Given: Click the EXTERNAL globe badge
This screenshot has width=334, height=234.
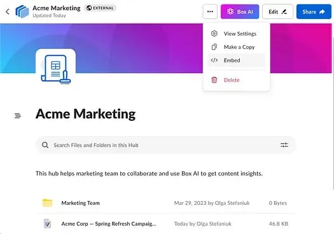Looking at the screenshot, I should tap(100, 8).
